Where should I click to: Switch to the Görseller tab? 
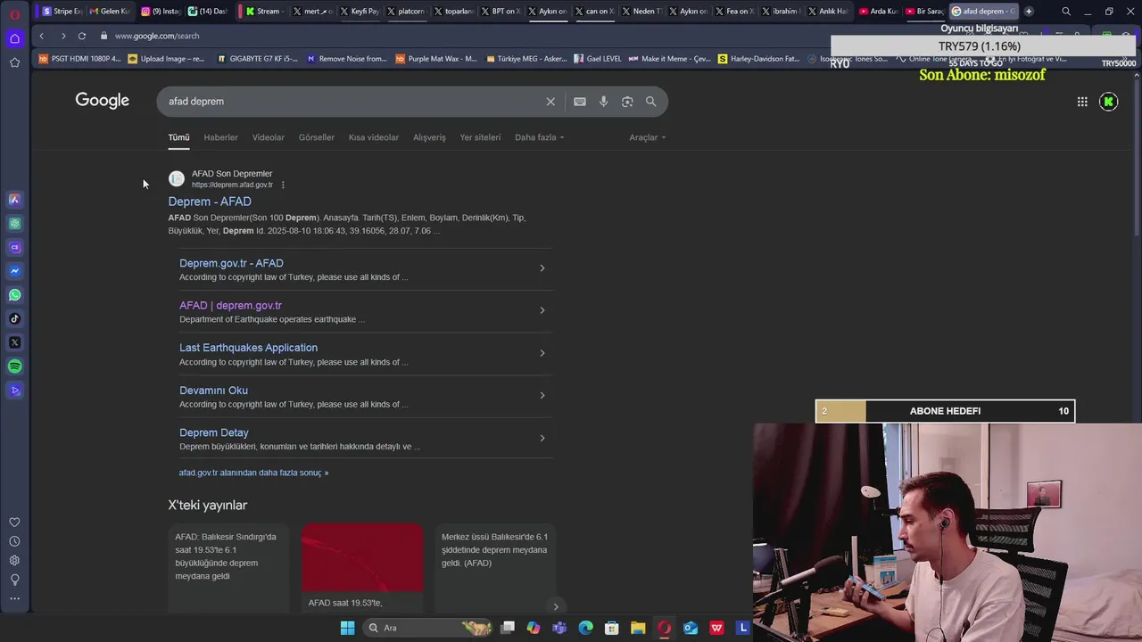tap(317, 137)
